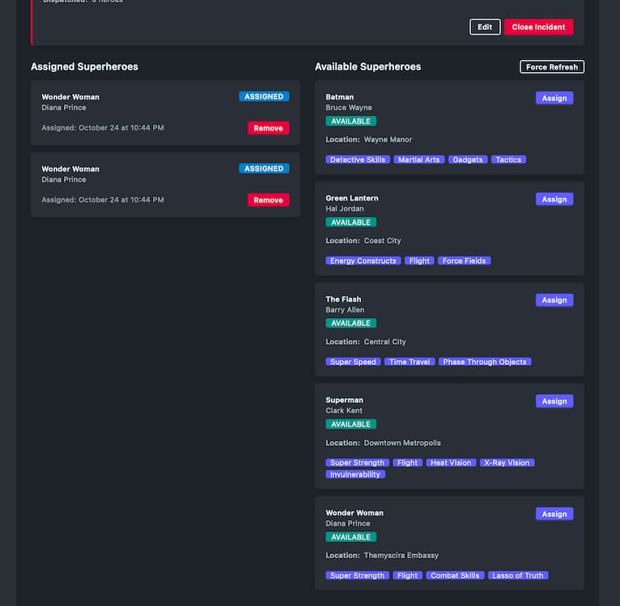Select the Gadgets tag on Batman's card

(468, 160)
